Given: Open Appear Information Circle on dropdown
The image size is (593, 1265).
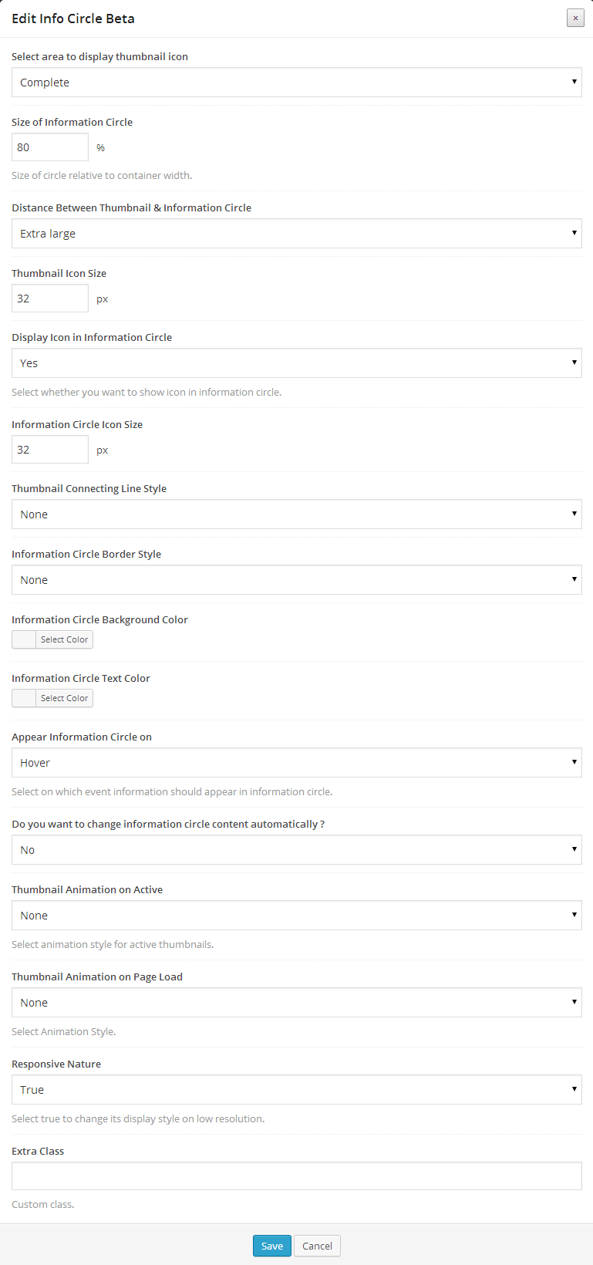Looking at the screenshot, I should (x=296, y=763).
